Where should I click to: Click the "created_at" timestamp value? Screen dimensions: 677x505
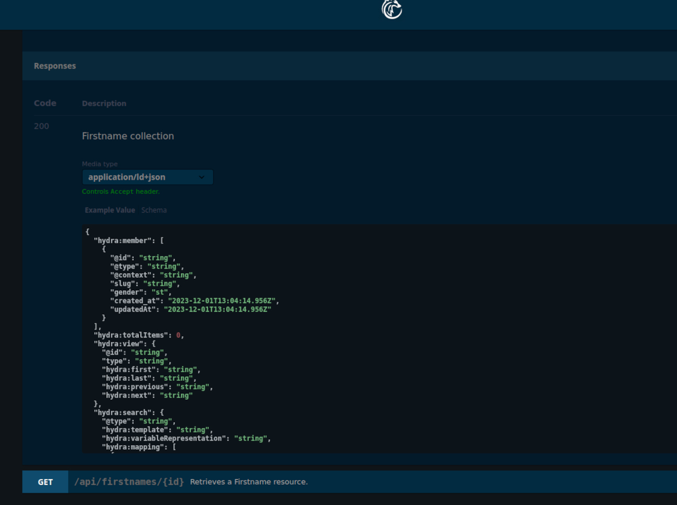(x=221, y=301)
